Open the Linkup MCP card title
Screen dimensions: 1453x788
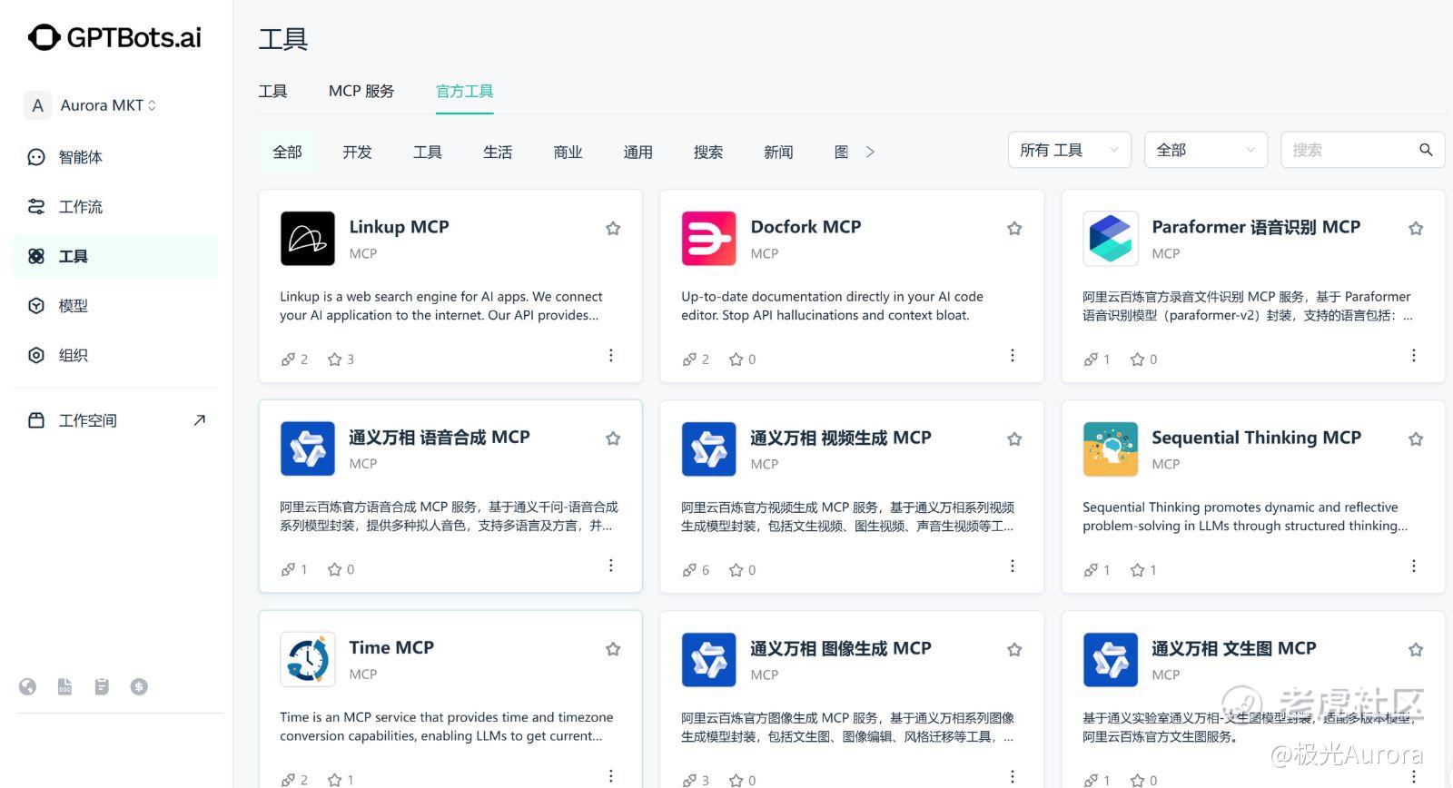pyautogui.click(x=400, y=227)
